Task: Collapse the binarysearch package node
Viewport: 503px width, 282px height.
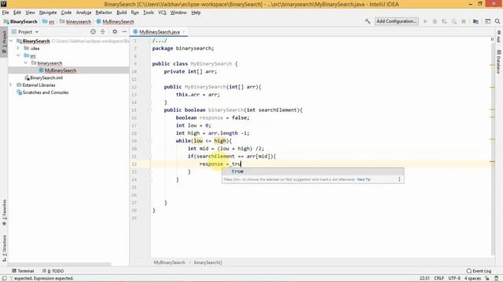Action: click(26, 63)
